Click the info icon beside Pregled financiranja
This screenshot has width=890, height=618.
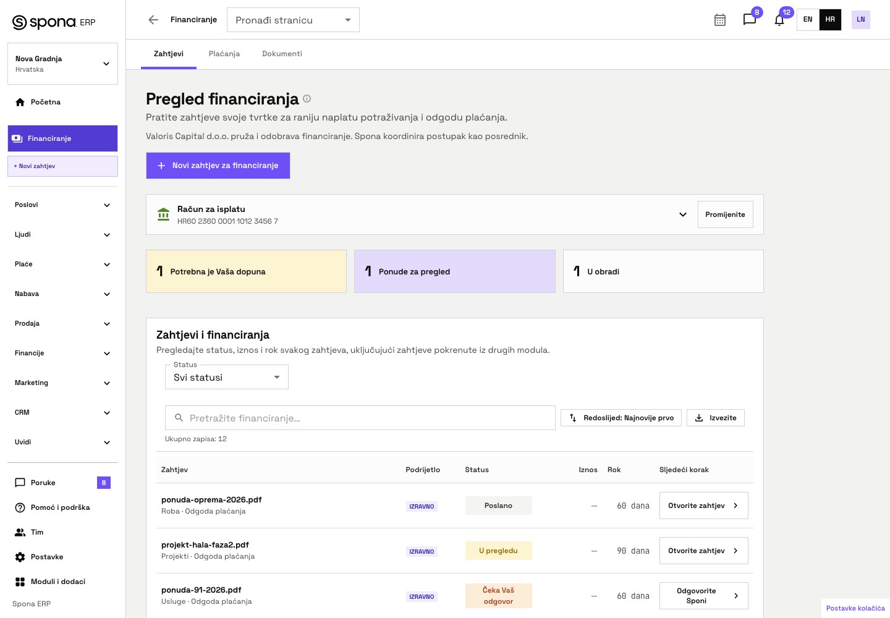[307, 99]
